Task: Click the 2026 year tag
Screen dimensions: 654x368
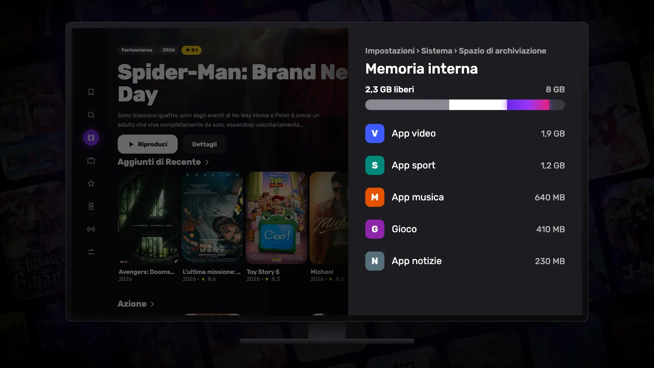Action: tap(169, 50)
